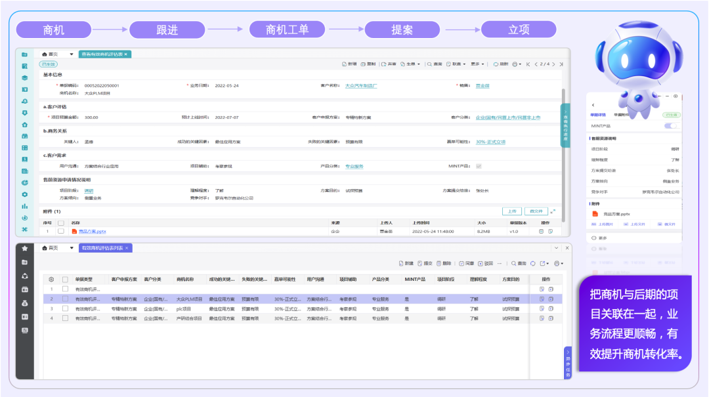This screenshot has height=397, width=709.
Task: Click the column settings gear in table header
Action: (x=51, y=279)
